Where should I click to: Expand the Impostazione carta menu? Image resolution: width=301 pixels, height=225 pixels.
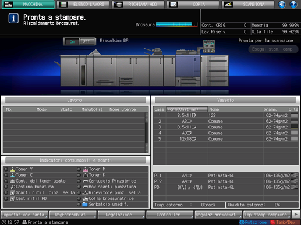tap(24, 215)
